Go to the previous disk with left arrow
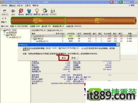 [3, 18]
